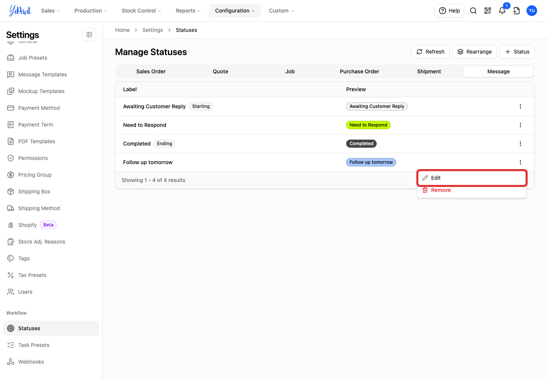This screenshot has width=547, height=380.
Task: Switch to the Purchase Order tab
Action: tap(359, 71)
